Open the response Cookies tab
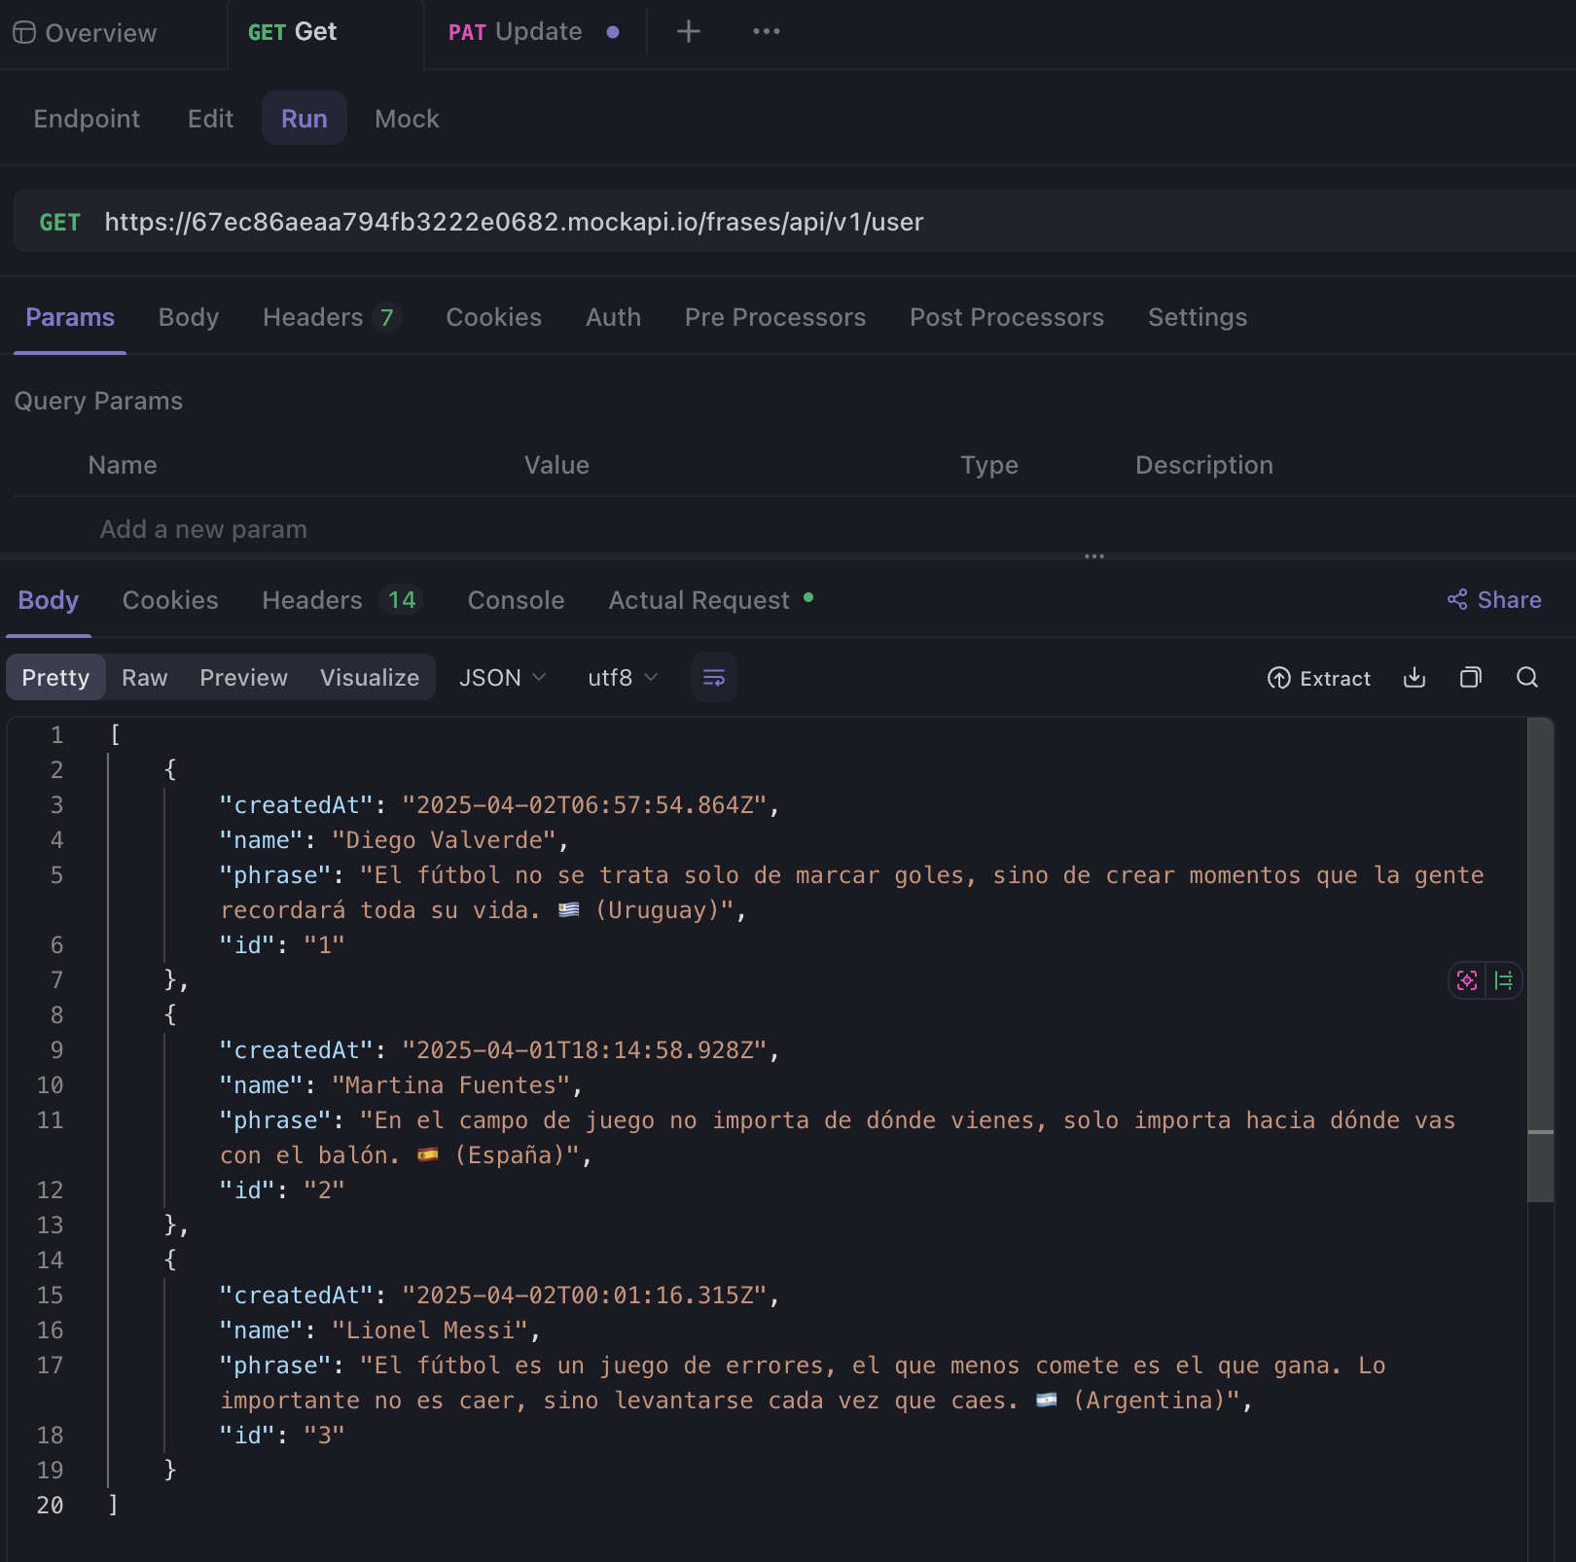The image size is (1576, 1562). click(170, 600)
